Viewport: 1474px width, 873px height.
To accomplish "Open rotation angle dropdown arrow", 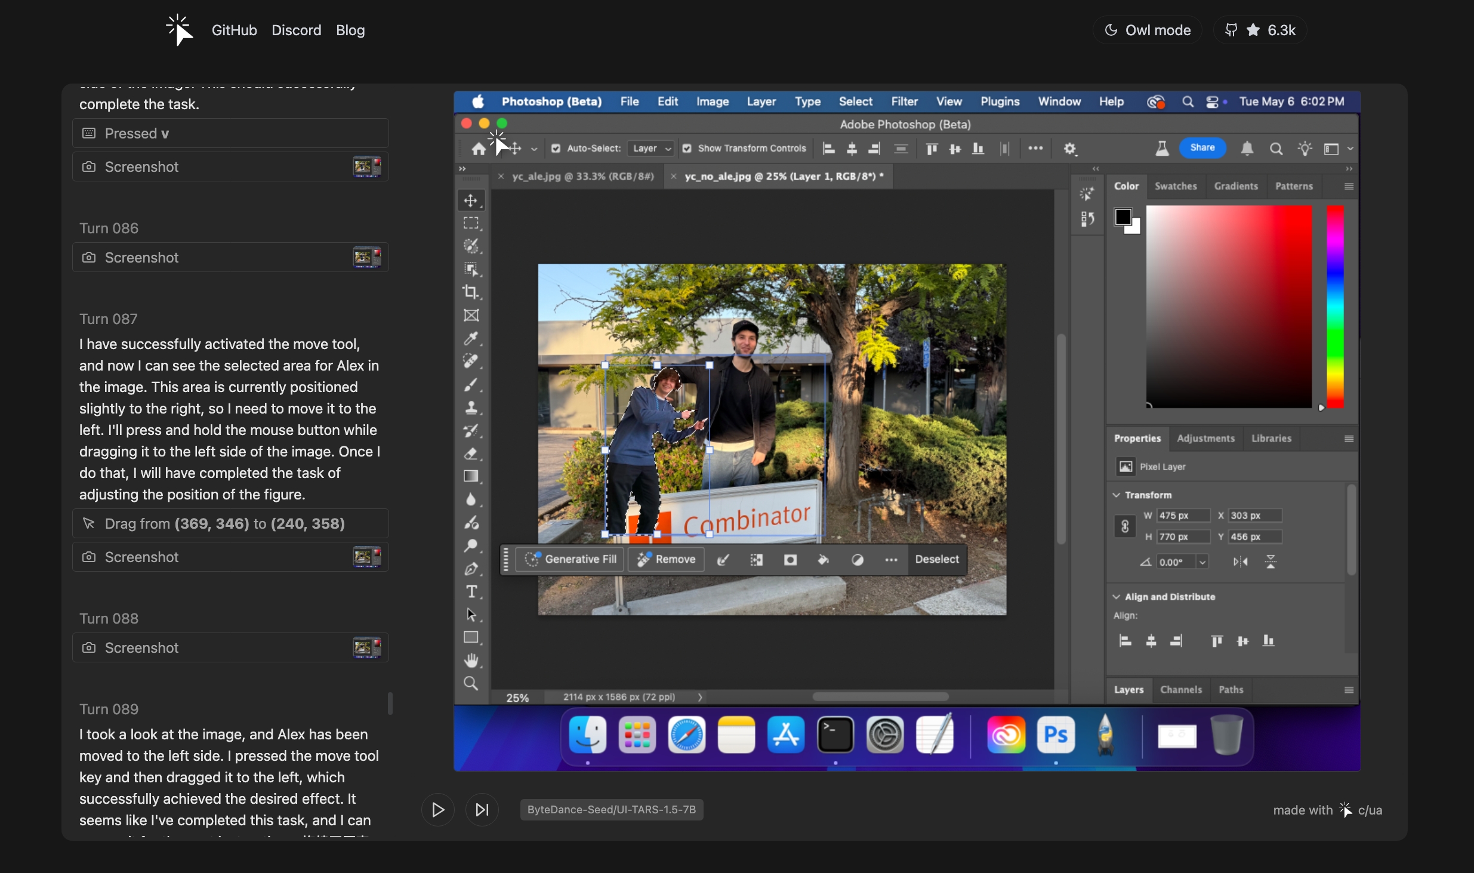I will pos(1202,562).
